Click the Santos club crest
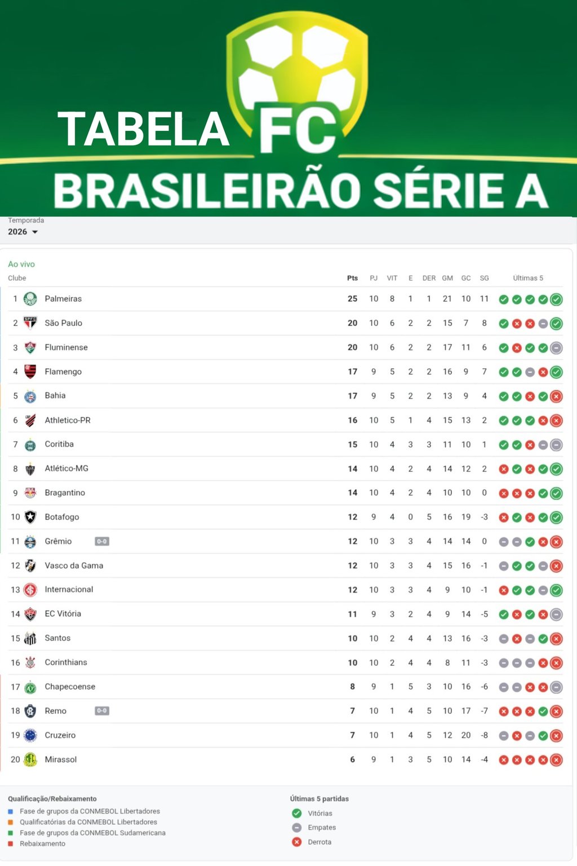 point(30,638)
